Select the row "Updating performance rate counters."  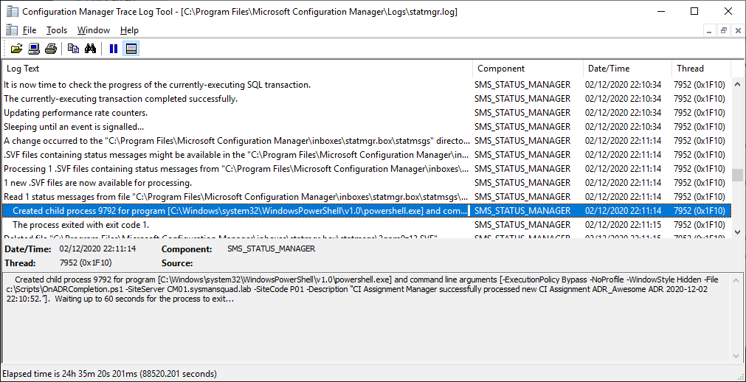pyautogui.click(x=366, y=113)
